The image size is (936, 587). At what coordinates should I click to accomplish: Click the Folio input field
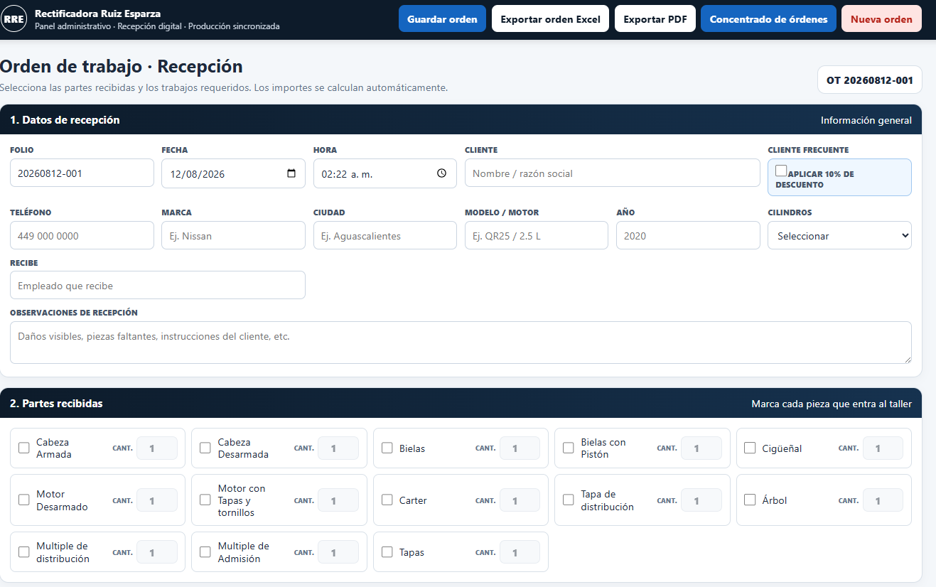coord(82,173)
